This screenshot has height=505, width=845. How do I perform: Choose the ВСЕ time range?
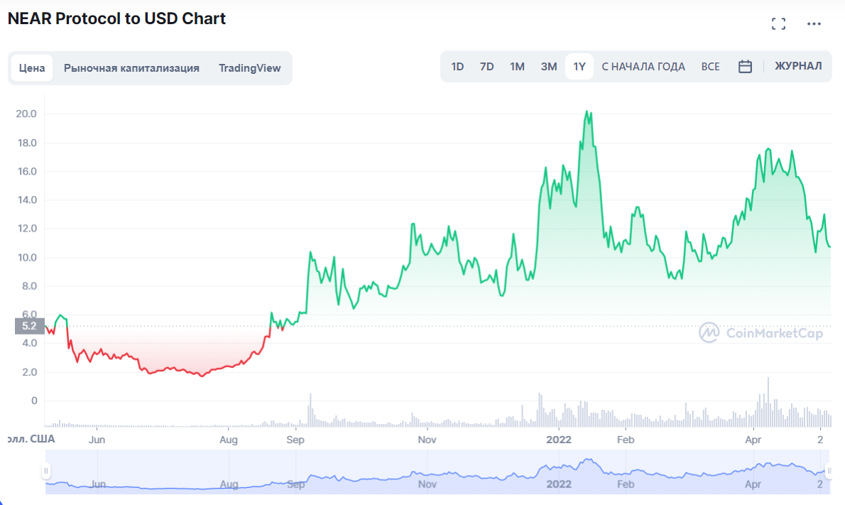(x=710, y=66)
